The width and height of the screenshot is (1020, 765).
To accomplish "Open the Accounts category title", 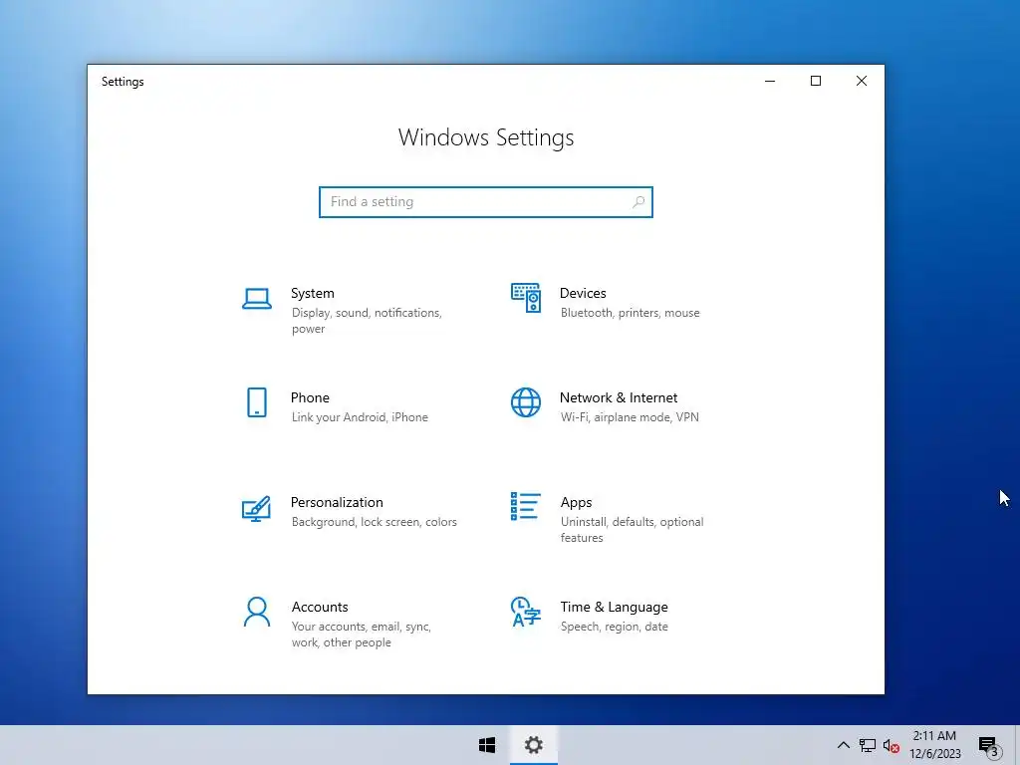I will (x=320, y=607).
